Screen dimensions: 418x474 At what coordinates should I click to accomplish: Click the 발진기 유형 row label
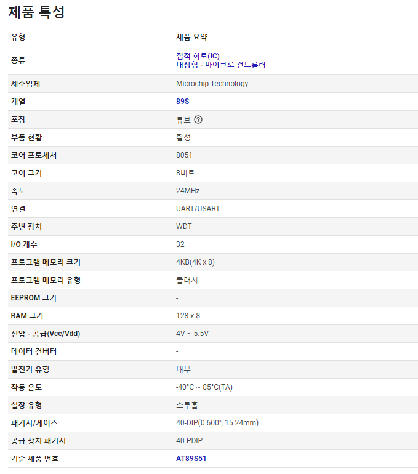pyautogui.click(x=30, y=369)
